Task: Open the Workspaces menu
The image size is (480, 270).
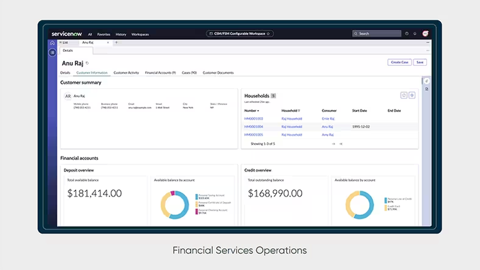Action: (140, 35)
